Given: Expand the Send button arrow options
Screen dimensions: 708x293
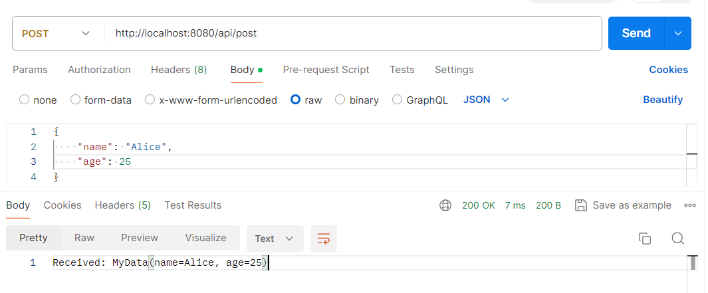Looking at the screenshot, I should tap(678, 33).
